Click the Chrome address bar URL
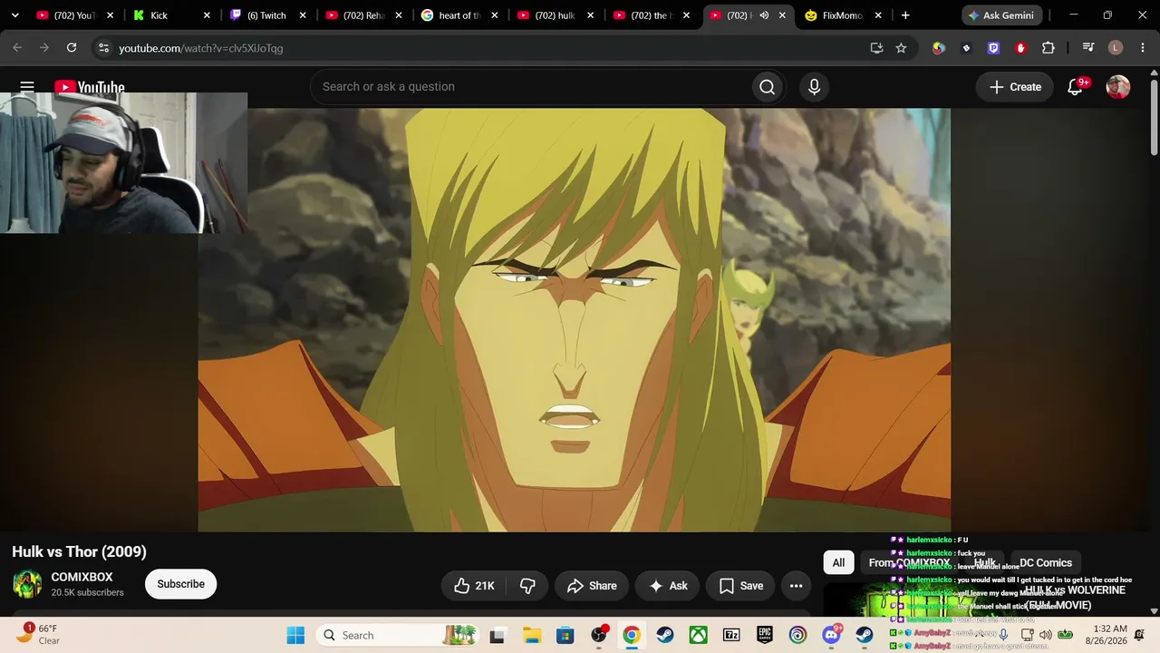The image size is (1160, 653). click(201, 48)
